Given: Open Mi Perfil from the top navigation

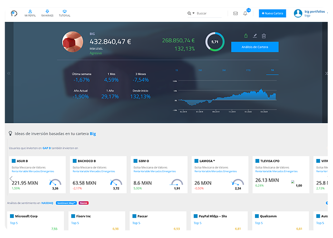Looking at the screenshot, I should coord(30,13).
